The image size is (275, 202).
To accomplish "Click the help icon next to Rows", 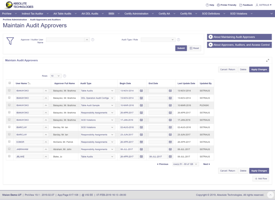I will [64, 76].
